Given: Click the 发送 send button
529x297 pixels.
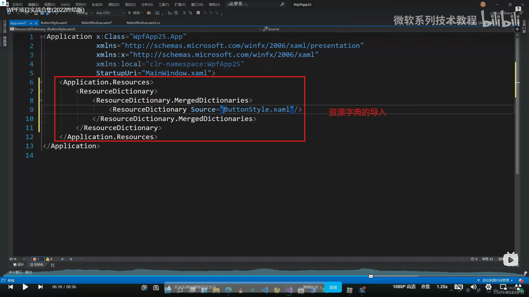Looking at the screenshot, I should 333,287.
